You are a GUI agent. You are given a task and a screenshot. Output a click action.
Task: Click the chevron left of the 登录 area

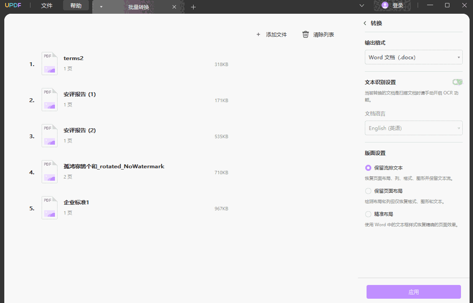(x=362, y=6)
